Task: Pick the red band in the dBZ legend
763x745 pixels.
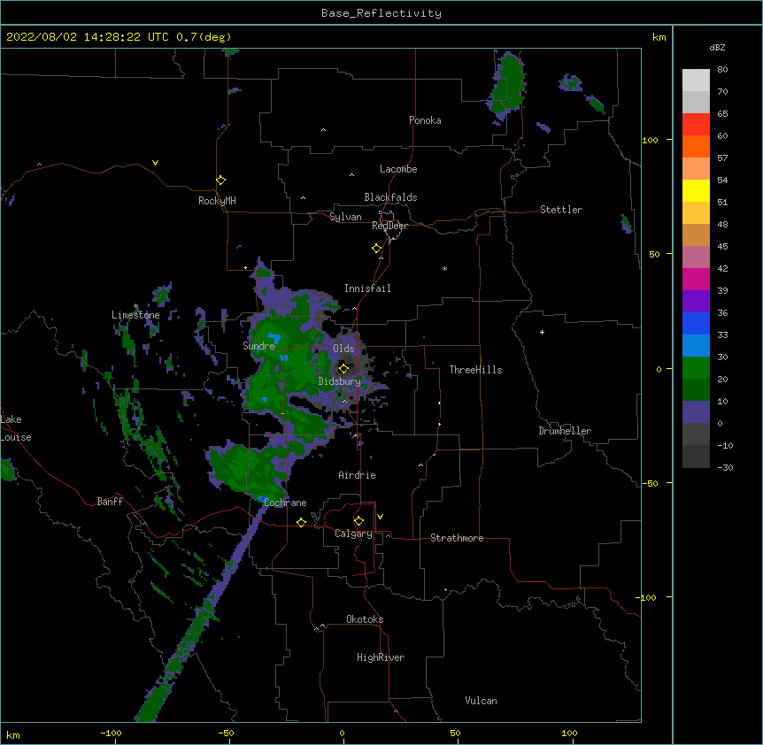Action: (x=696, y=125)
